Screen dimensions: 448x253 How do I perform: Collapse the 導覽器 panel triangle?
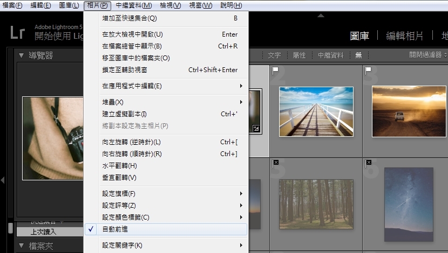click(x=21, y=55)
